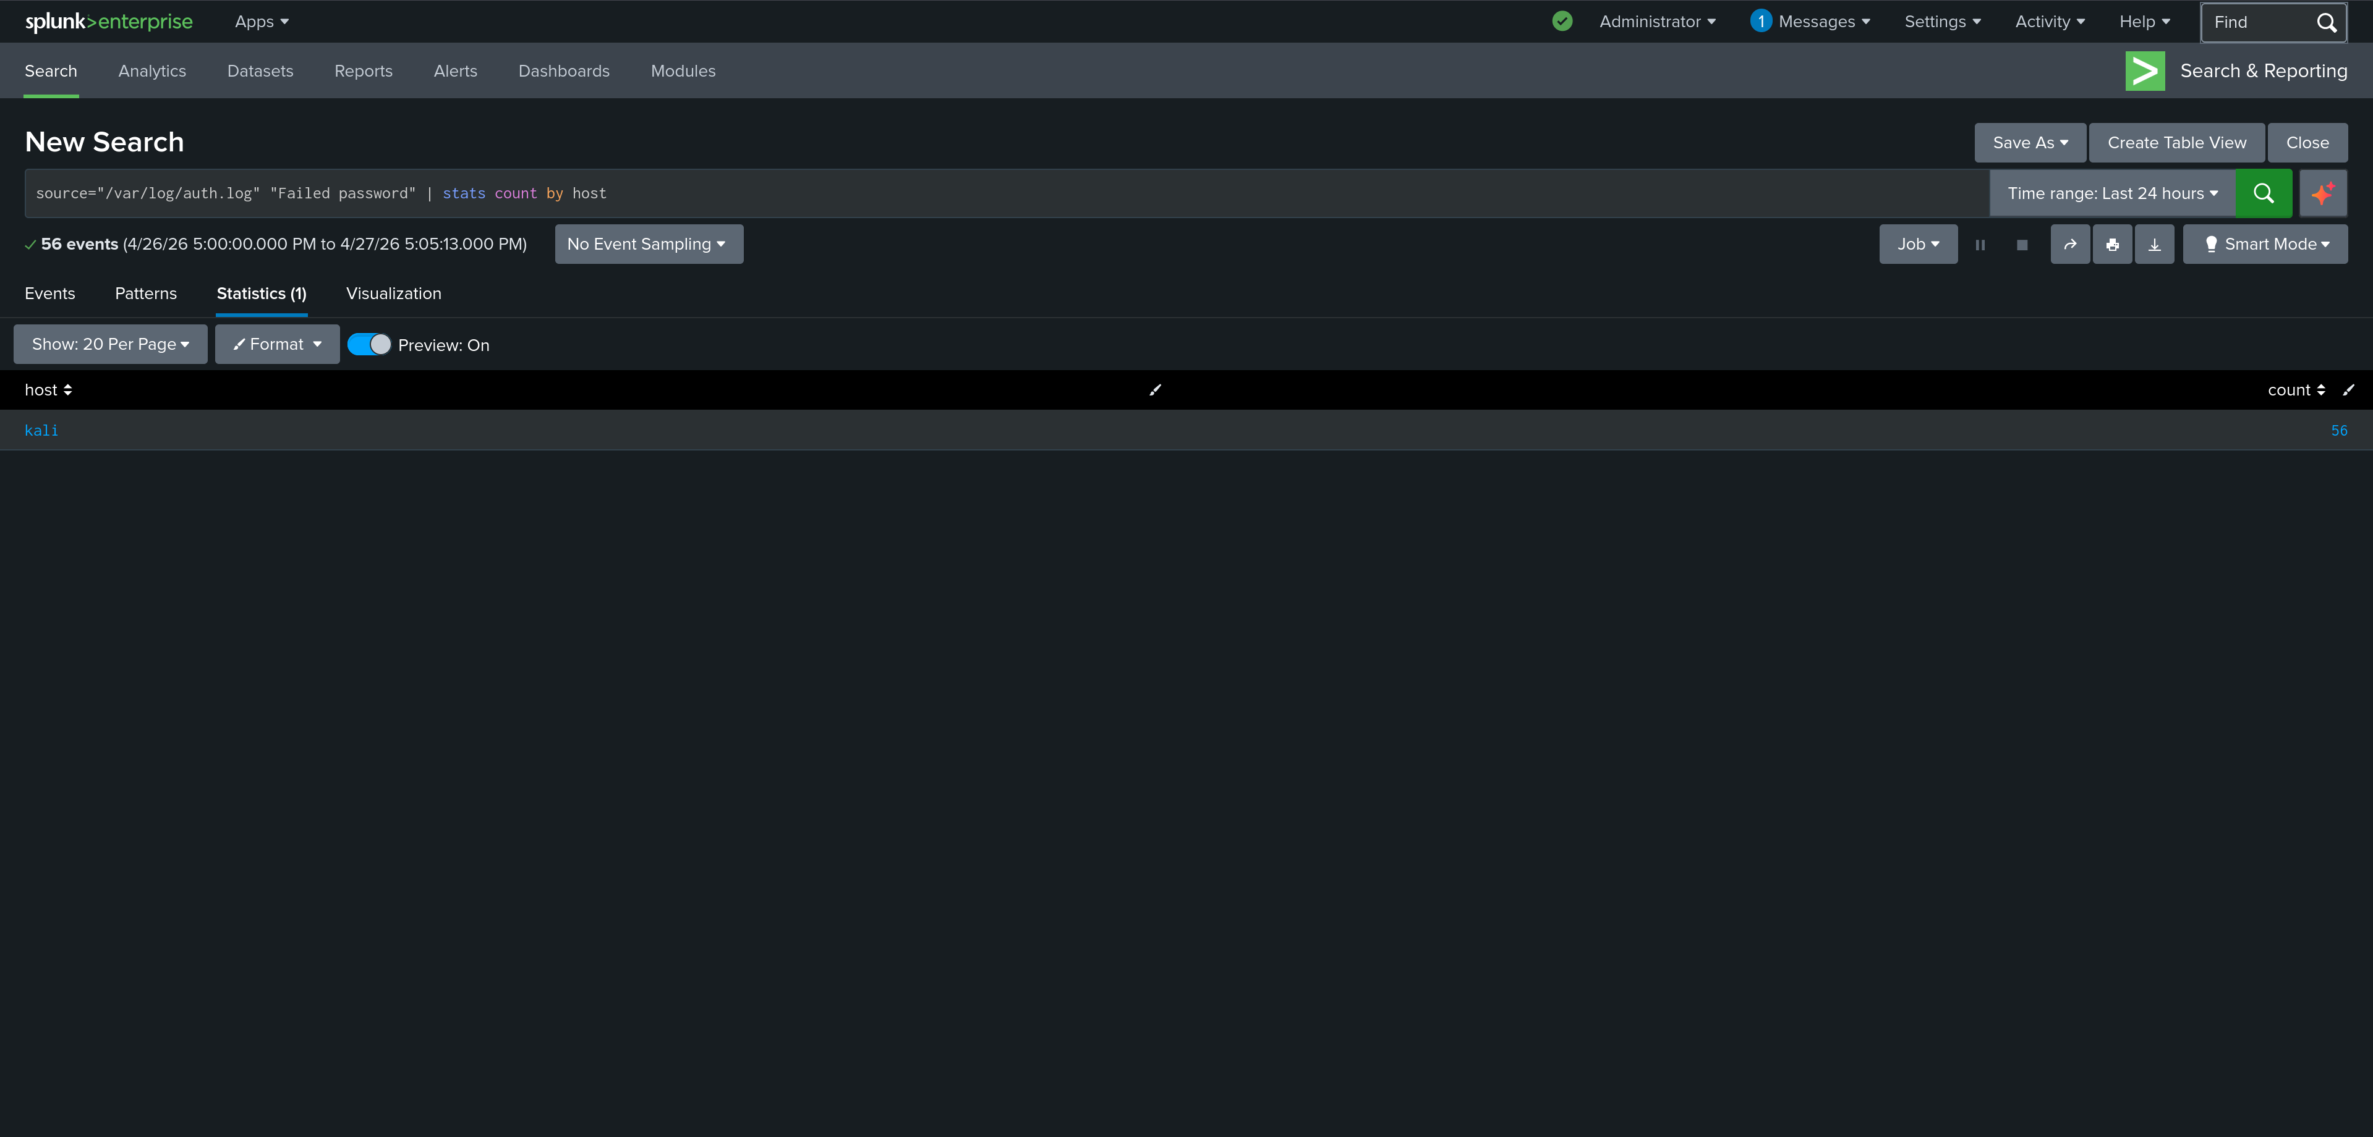Click inside the search query input field
The width and height of the screenshot is (2373, 1137).
pos(921,193)
